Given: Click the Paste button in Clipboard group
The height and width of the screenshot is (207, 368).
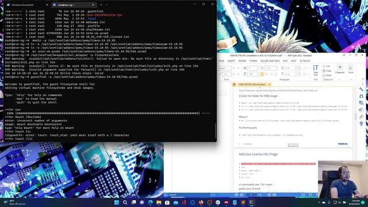Looking at the screenshot, I should (x=327, y=75).
